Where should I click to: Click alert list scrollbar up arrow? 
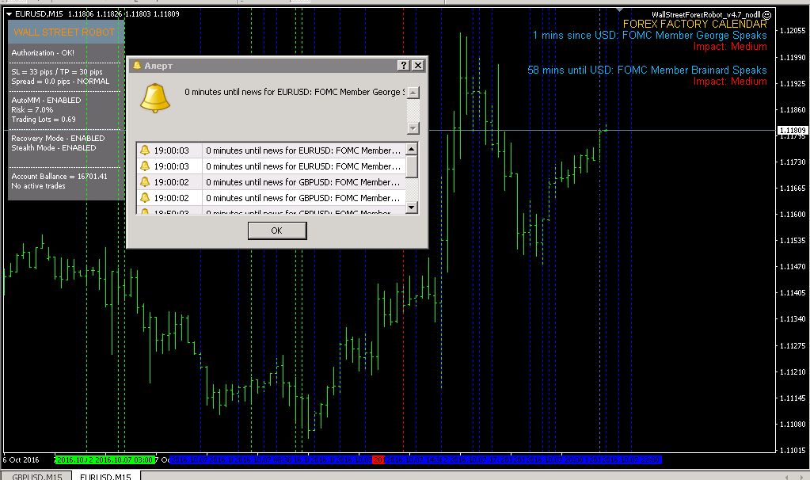(412, 150)
